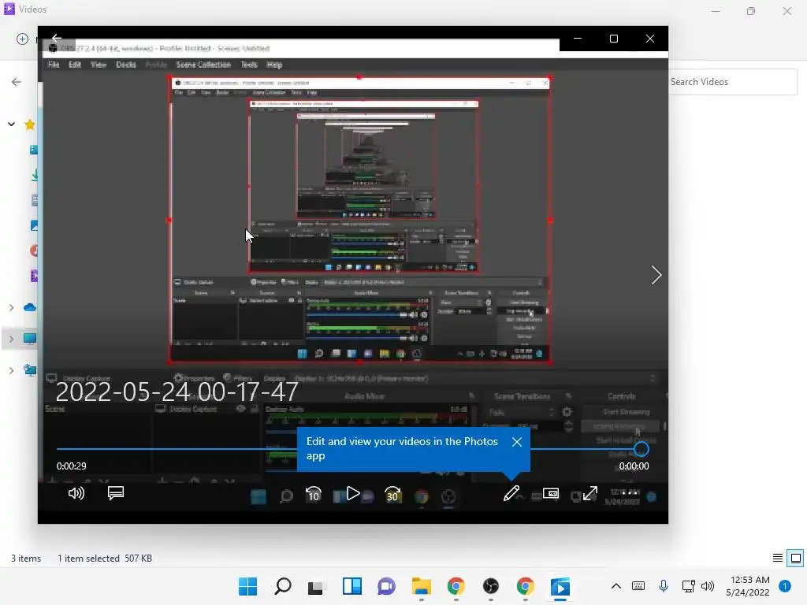Click the '3 items' status text

click(26, 559)
